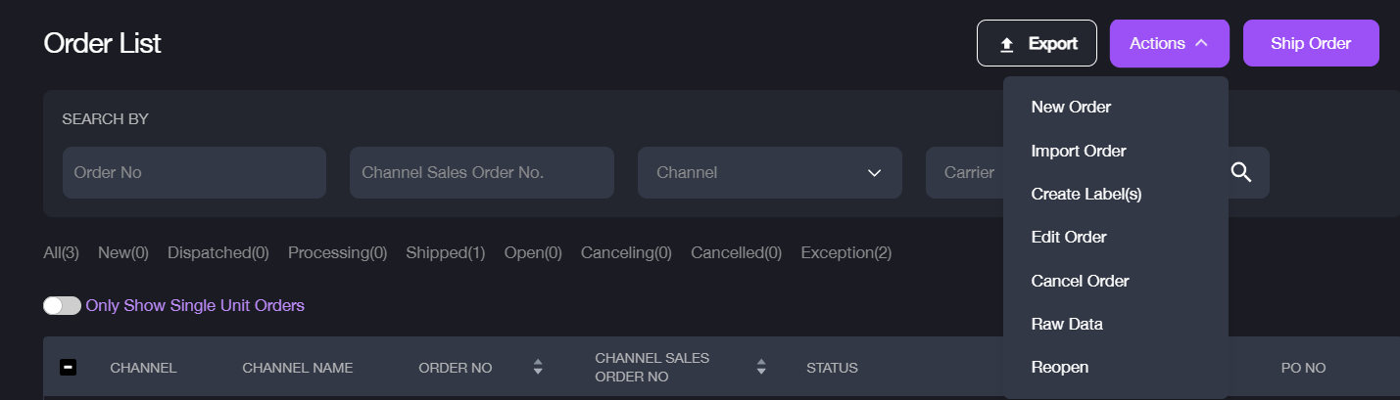Open the Channel dropdown filter
This screenshot has width=1400, height=400.
pos(769,173)
